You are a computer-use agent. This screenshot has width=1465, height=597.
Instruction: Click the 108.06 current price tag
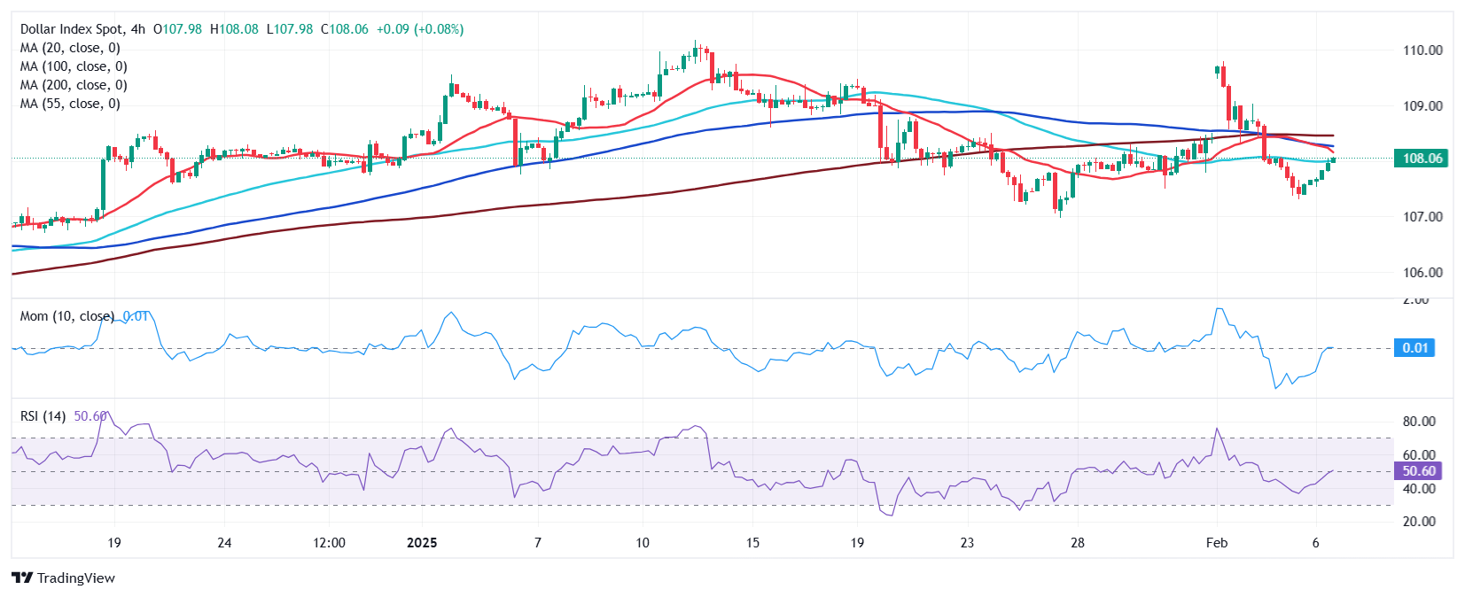click(x=1421, y=159)
